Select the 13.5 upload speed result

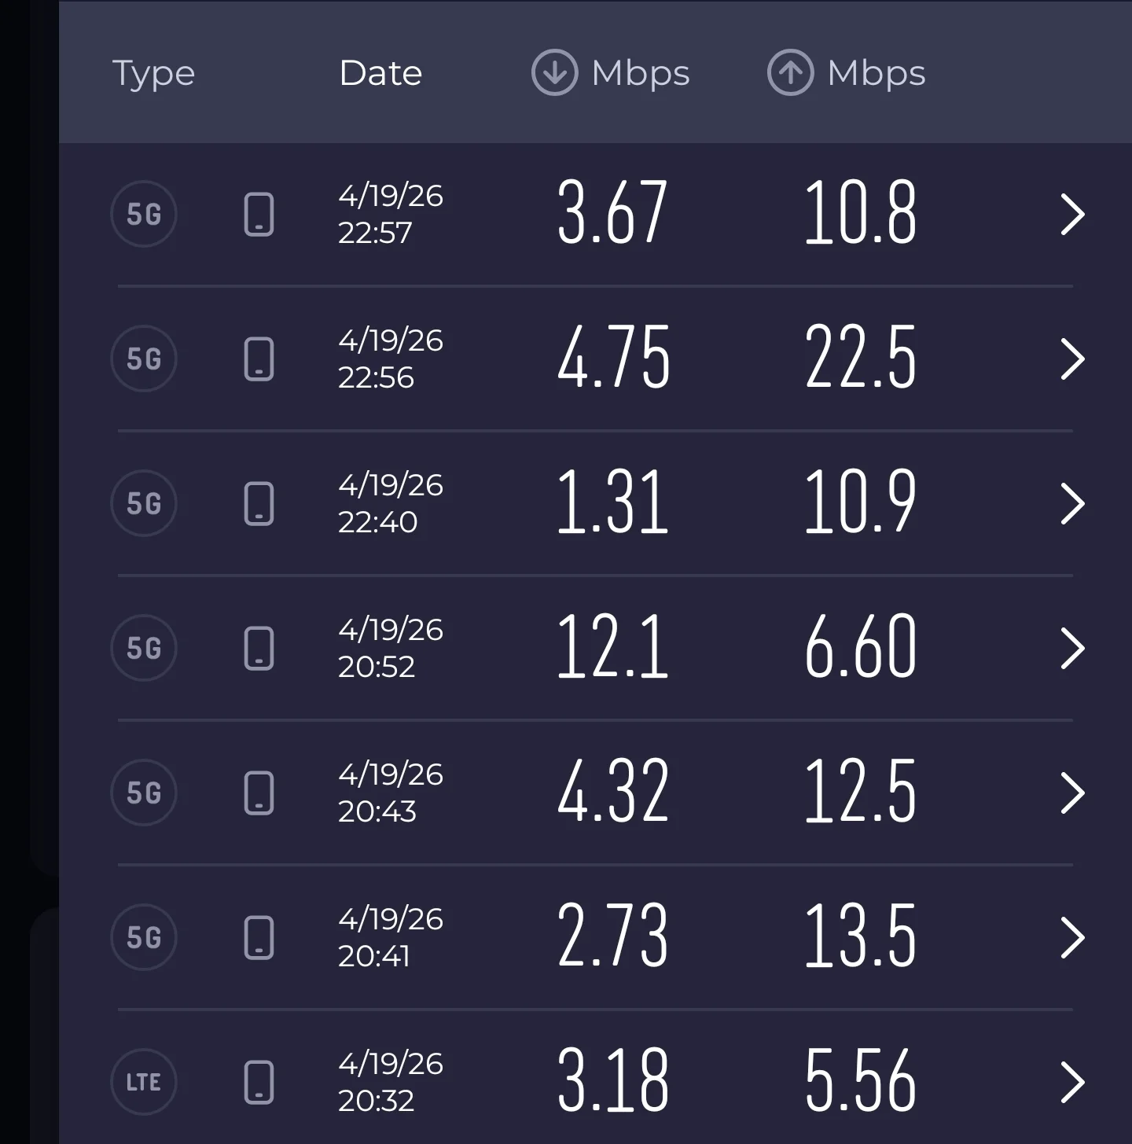coord(860,937)
